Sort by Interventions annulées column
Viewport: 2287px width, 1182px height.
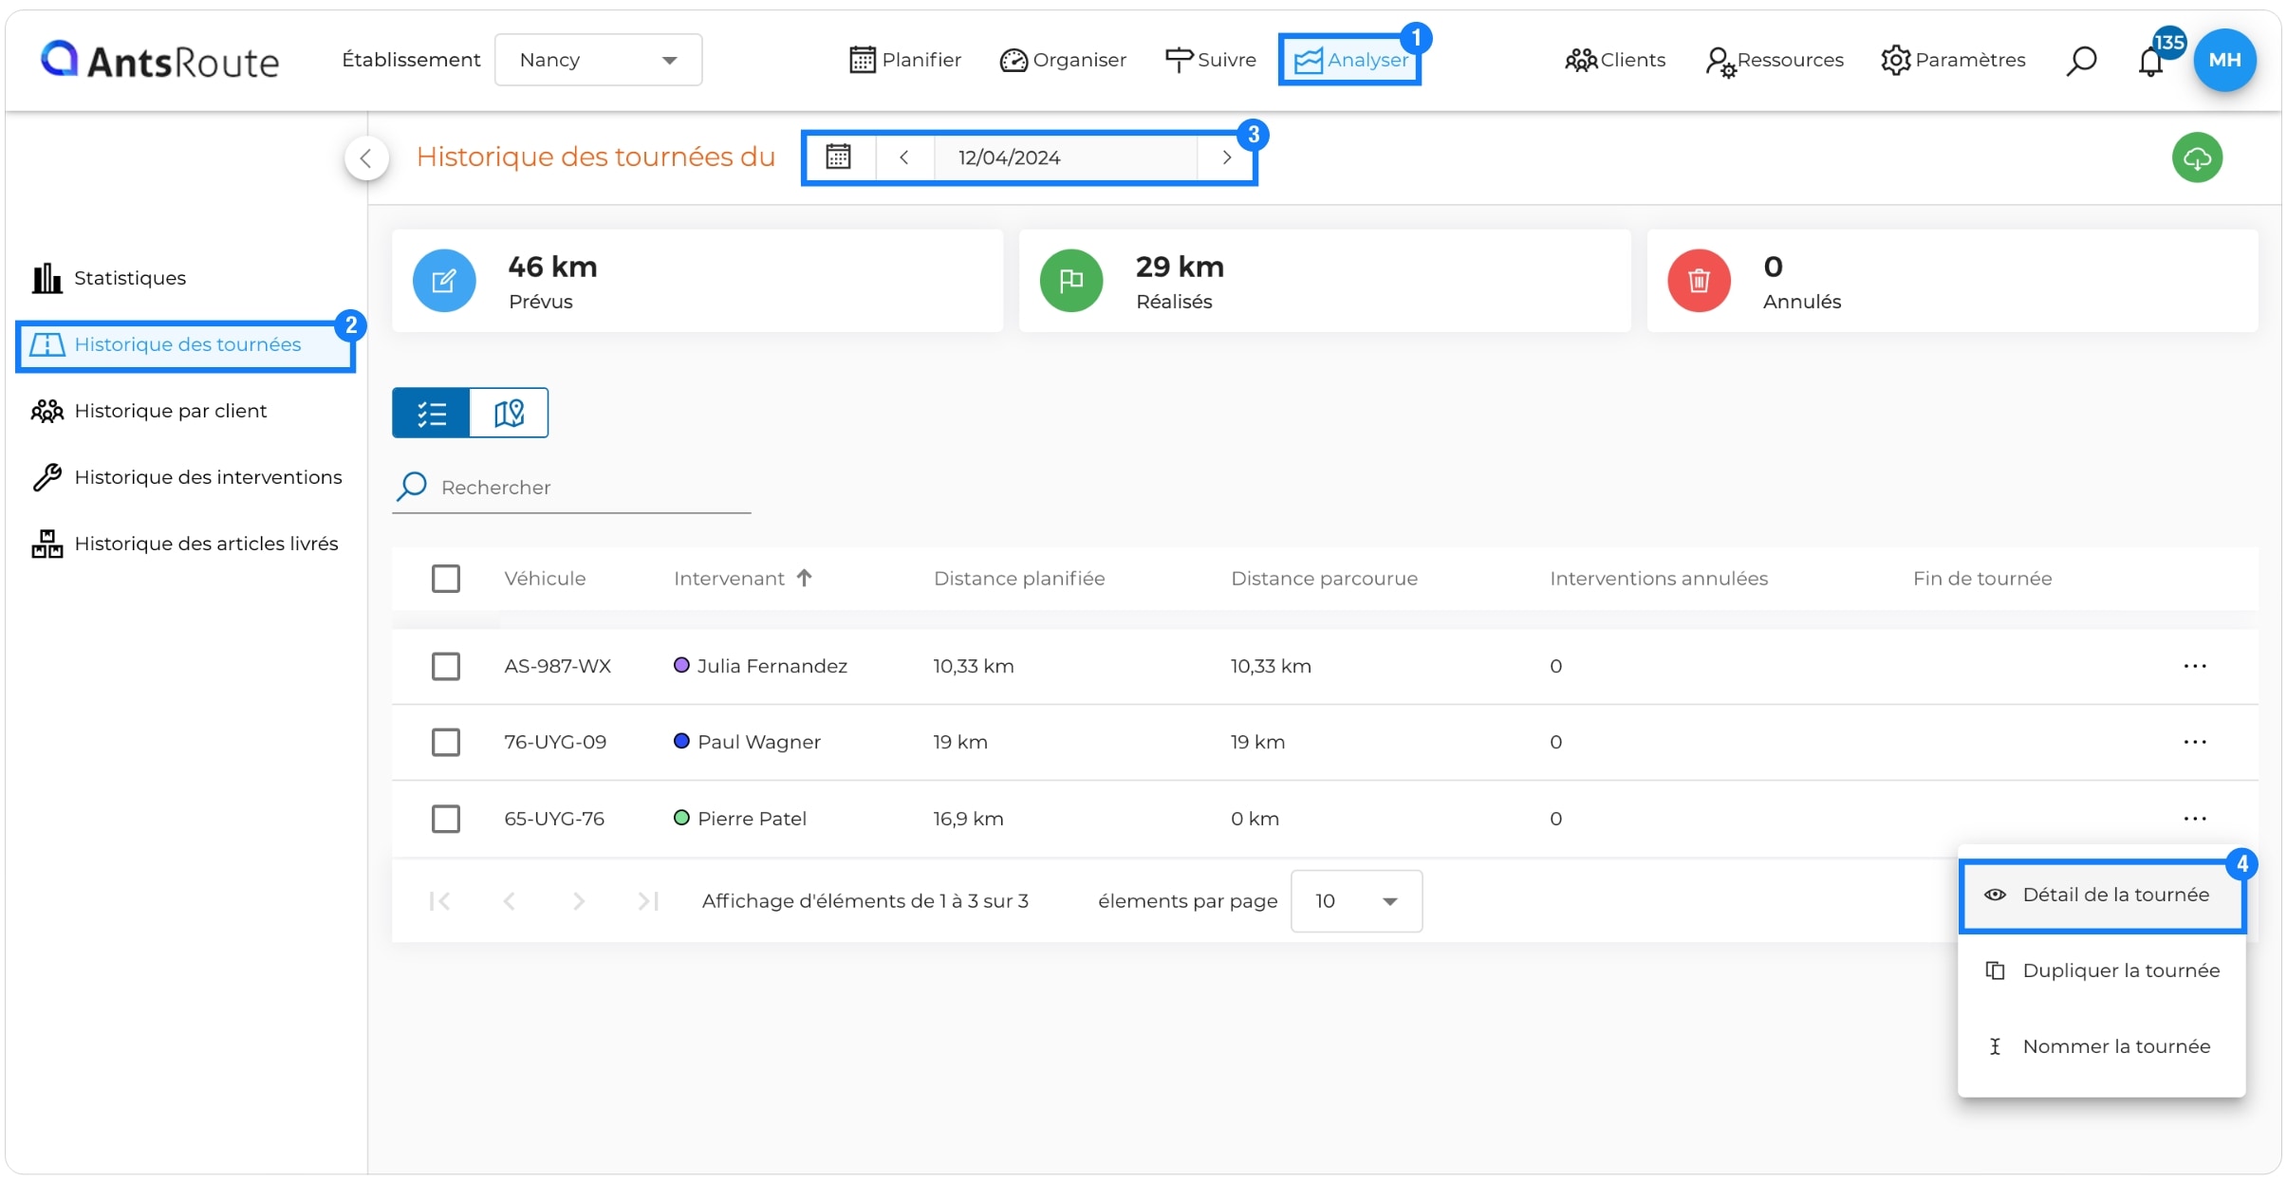1659,579
